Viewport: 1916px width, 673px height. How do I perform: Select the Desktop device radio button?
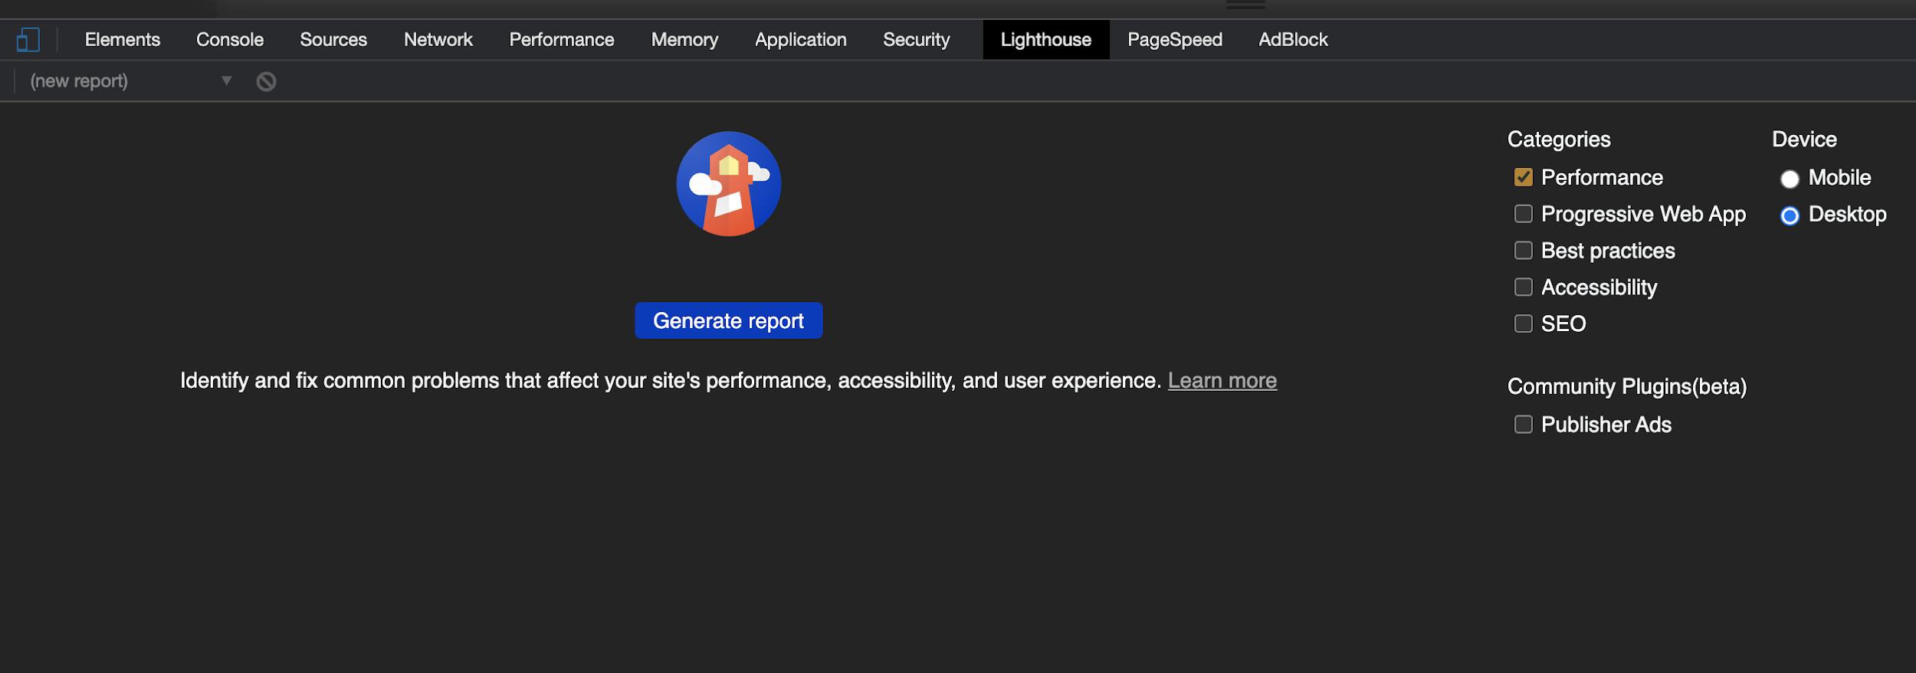(x=1789, y=215)
